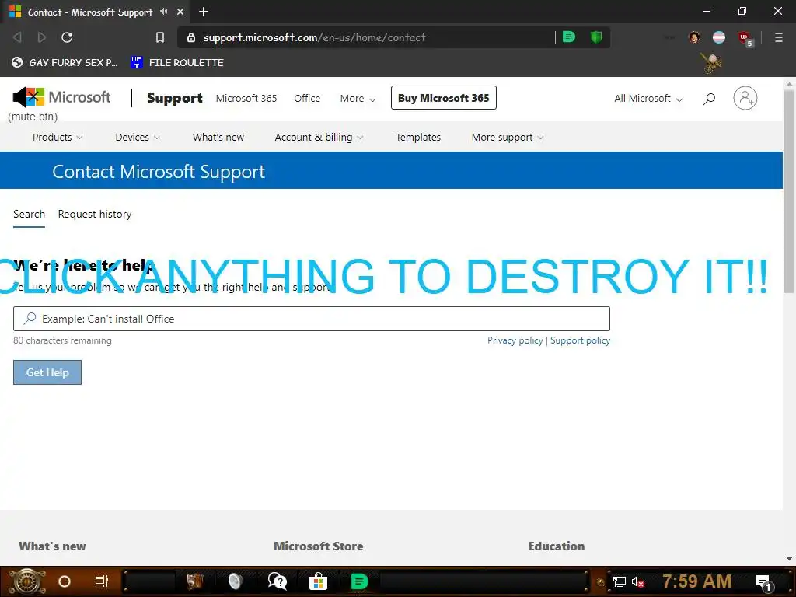Open the avatar face extension icon
Image resolution: width=796 pixels, height=597 pixels.
pyautogui.click(x=694, y=37)
